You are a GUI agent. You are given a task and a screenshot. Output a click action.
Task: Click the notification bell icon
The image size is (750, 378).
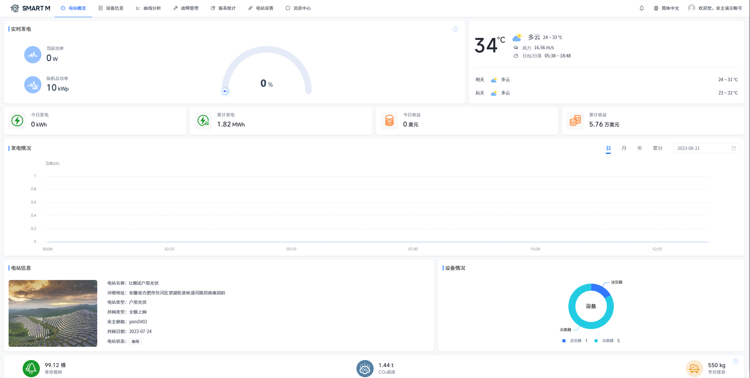pyautogui.click(x=641, y=8)
